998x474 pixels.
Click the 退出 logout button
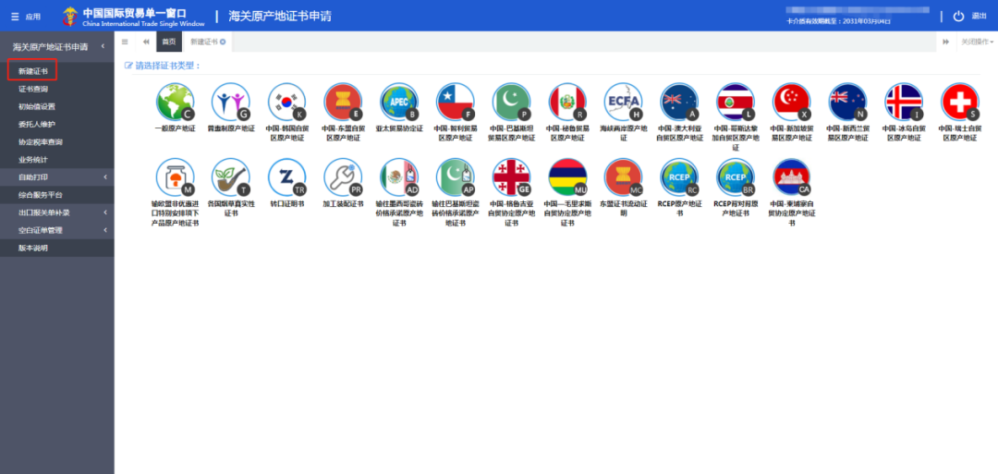click(x=969, y=16)
